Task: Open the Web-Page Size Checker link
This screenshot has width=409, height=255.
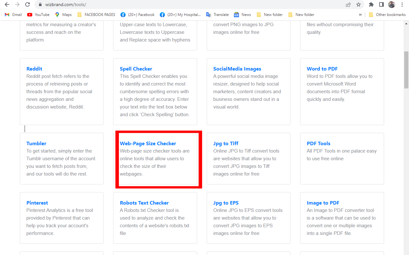Action: [x=148, y=143]
